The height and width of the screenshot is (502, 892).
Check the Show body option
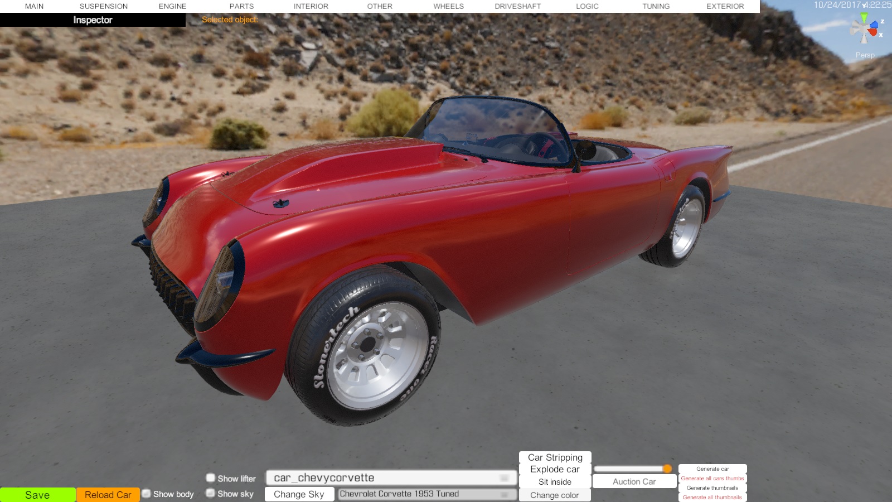tap(147, 494)
